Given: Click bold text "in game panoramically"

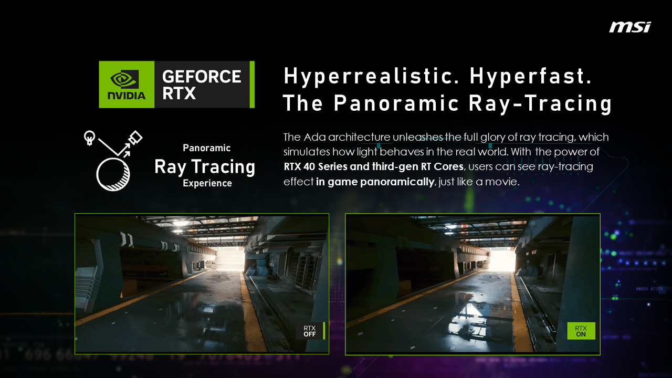Looking at the screenshot, I should pos(375,182).
